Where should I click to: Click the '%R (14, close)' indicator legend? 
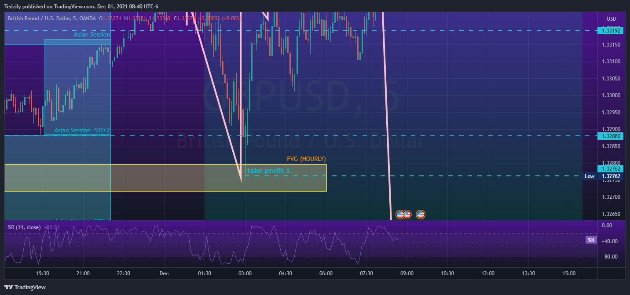tap(24, 227)
